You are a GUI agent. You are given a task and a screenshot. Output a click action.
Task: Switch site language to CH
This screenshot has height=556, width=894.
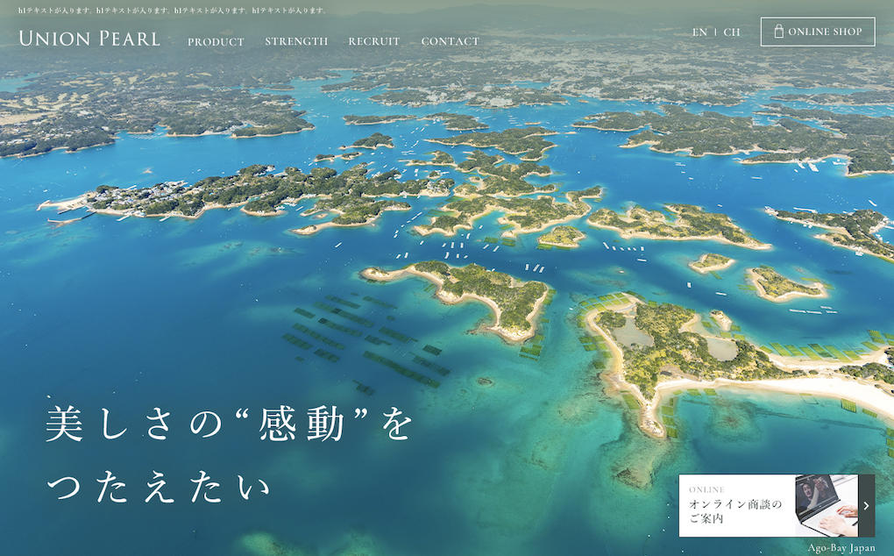coord(732,32)
